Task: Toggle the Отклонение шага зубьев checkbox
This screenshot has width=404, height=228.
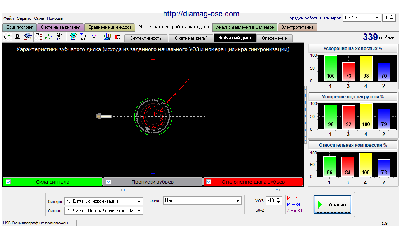Action: pyautogui.click(x=209, y=182)
